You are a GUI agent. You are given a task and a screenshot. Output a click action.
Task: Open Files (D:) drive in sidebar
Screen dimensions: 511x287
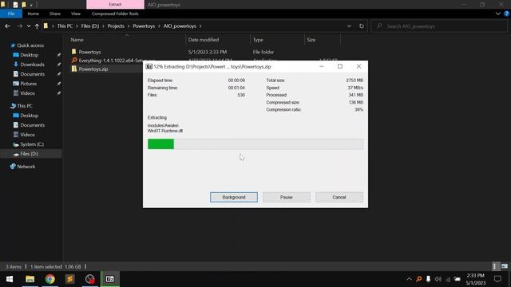coord(29,154)
